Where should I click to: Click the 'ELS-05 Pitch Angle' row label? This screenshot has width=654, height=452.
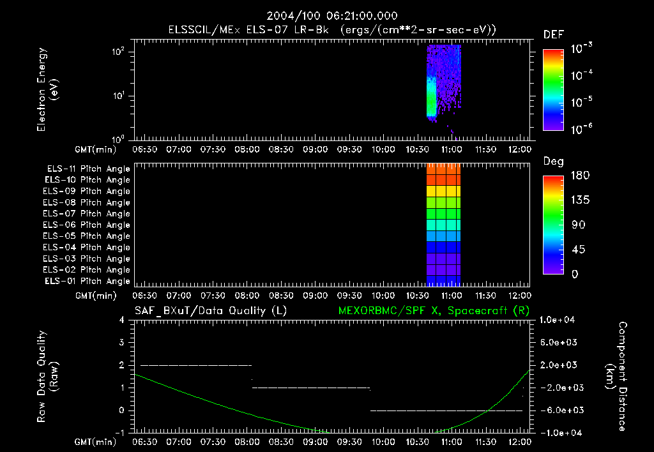coord(86,236)
